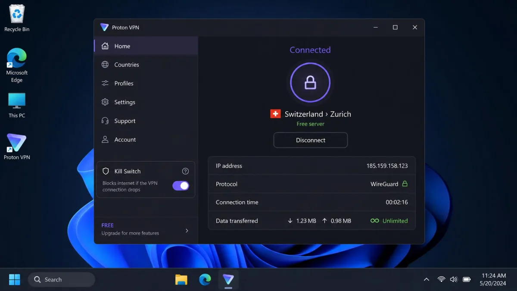Click the Settings gear icon in sidebar
Image resolution: width=517 pixels, height=291 pixels.
(x=105, y=102)
